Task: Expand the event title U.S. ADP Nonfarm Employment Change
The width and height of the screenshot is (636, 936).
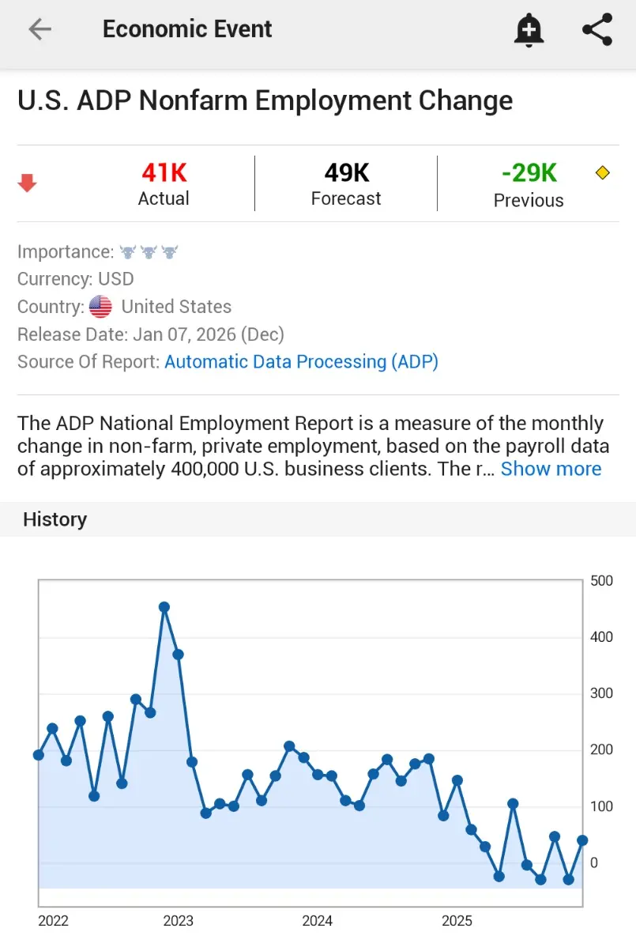Action: pyautogui.click(x=265, y=100)
